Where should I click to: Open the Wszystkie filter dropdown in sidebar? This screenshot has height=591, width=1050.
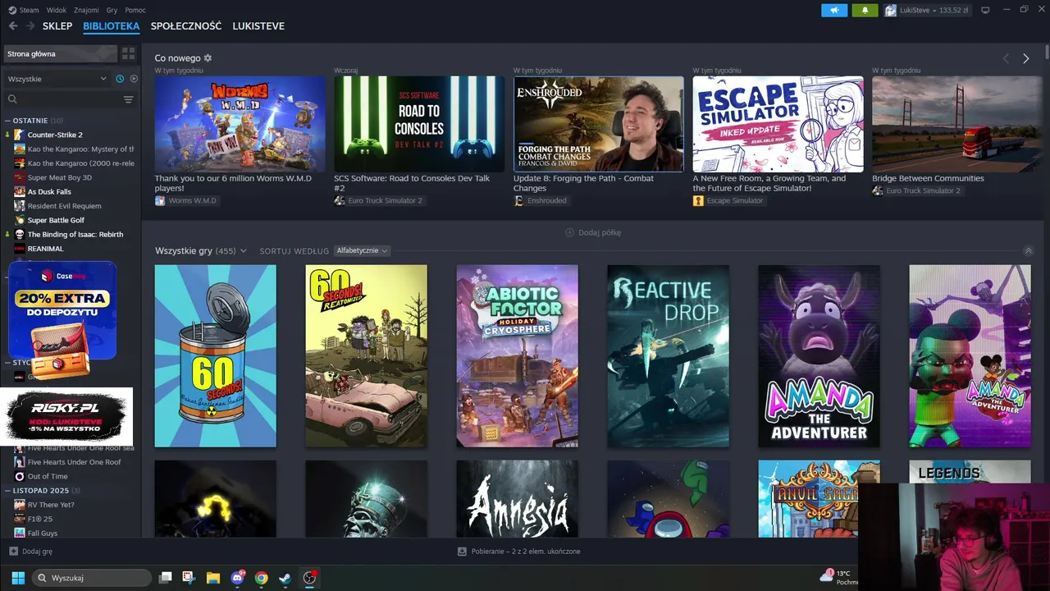click(57, 79)
